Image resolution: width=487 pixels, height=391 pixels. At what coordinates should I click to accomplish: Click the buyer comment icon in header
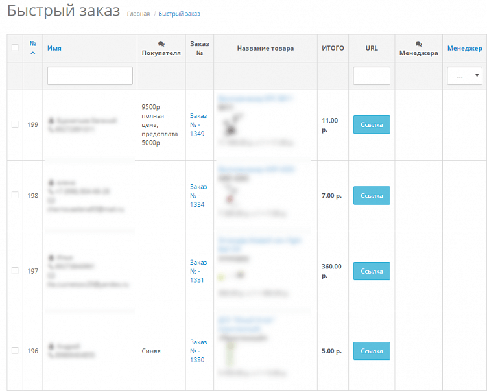pos(161,43)
